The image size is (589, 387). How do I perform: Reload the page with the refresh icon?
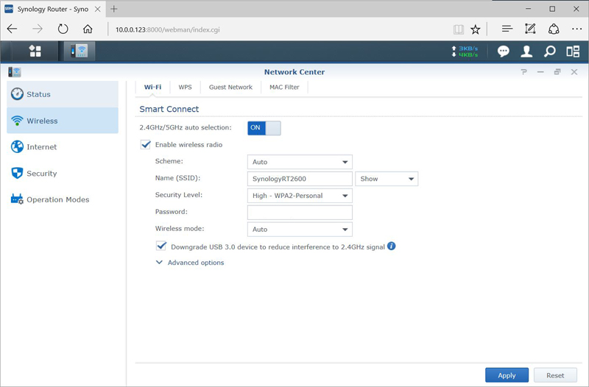pos(63,29)
